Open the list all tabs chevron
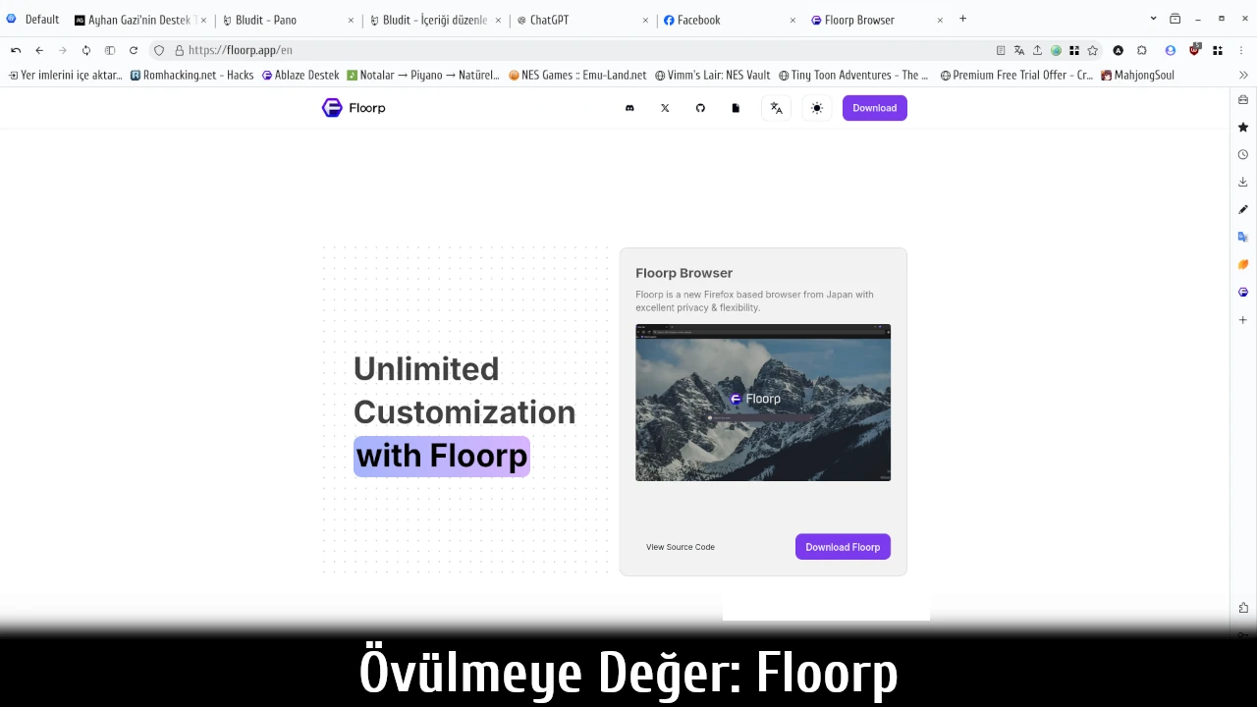 1153,19
